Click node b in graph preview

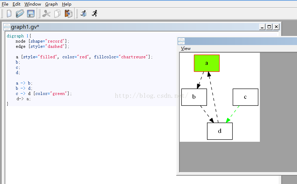(194, 97)
